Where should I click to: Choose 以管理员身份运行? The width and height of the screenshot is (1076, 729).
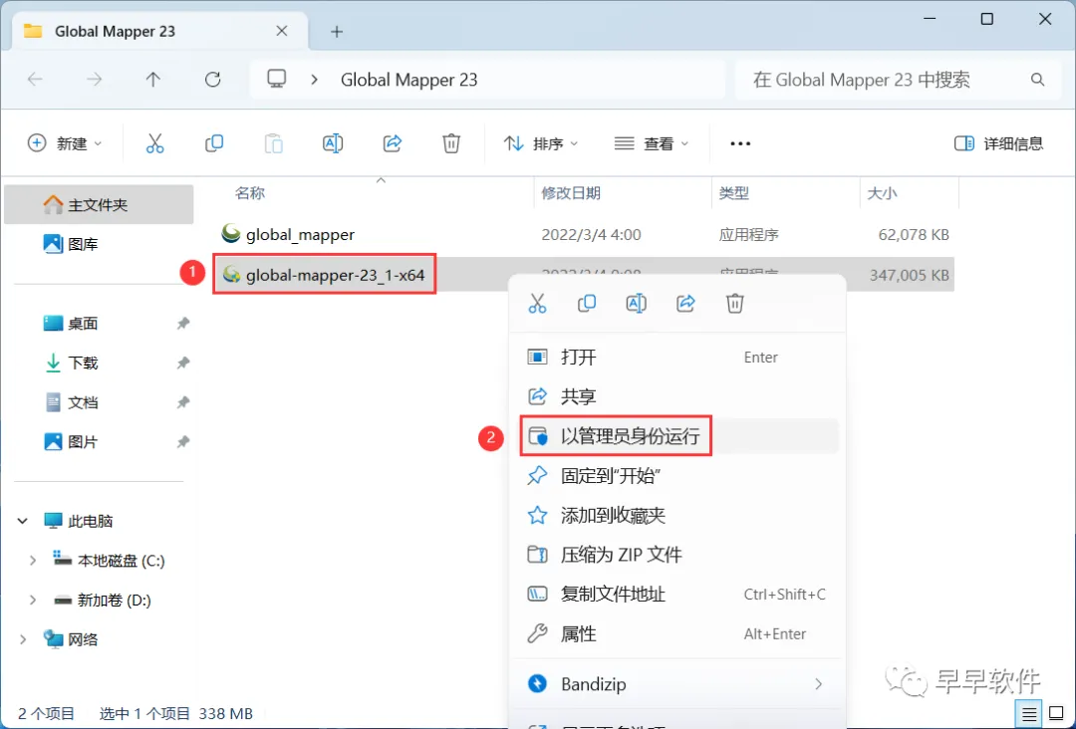point(677,436)
